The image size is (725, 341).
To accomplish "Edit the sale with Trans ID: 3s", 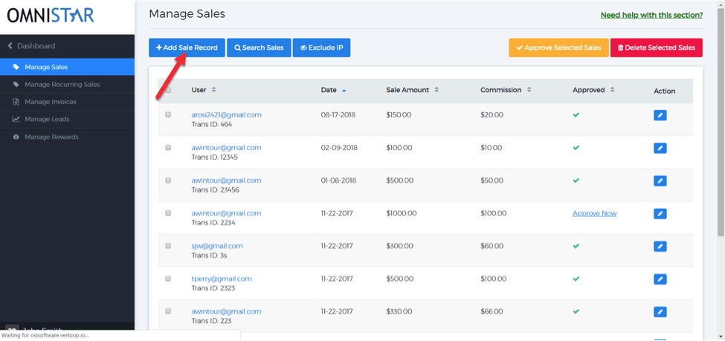I will (x=660, y=247).
